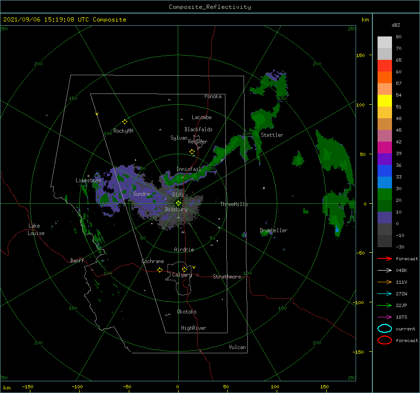This screenshot has height=393, width=420.
Task: Click the cyan 27ZW arrow icon
Action: 385,294
